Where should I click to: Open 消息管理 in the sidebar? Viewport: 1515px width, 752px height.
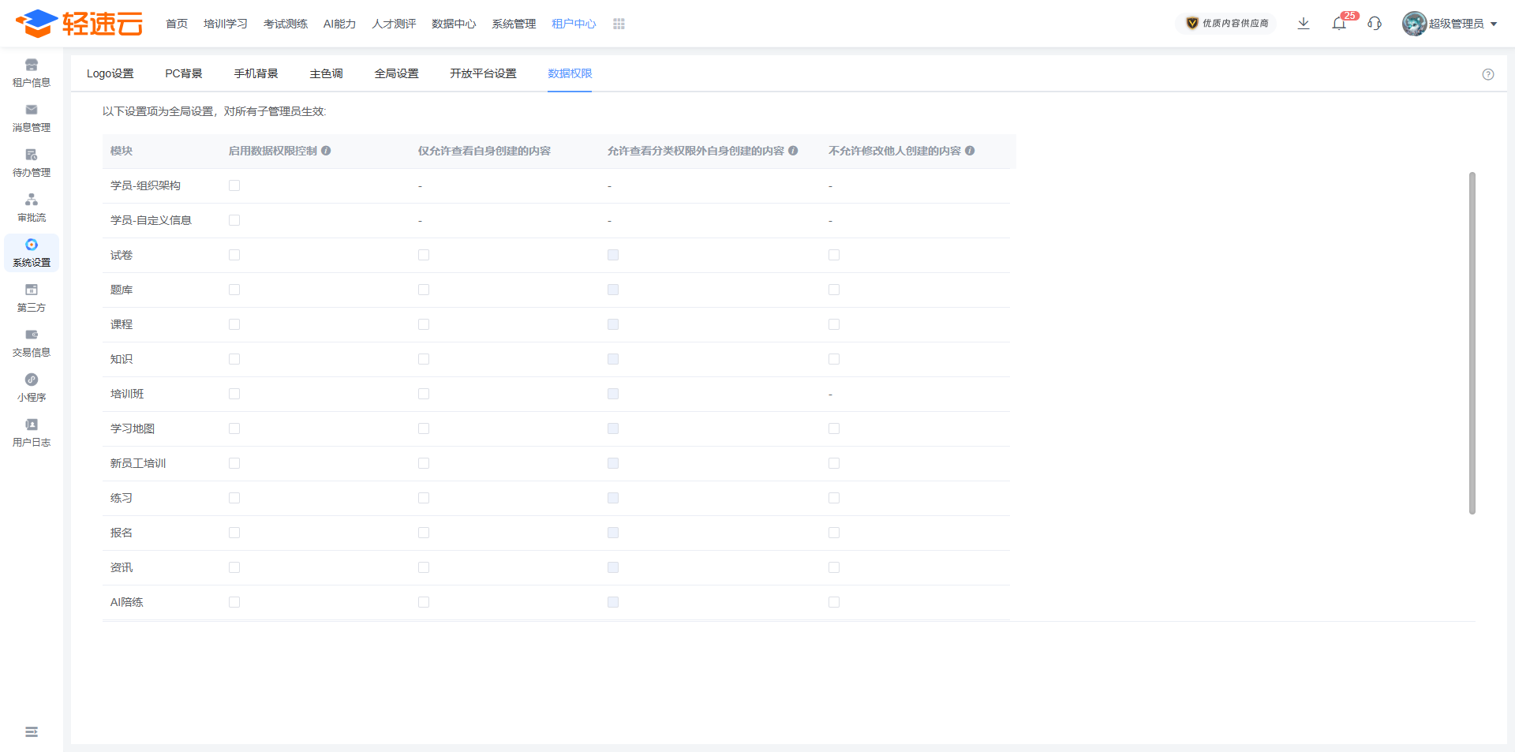(32, 118)
